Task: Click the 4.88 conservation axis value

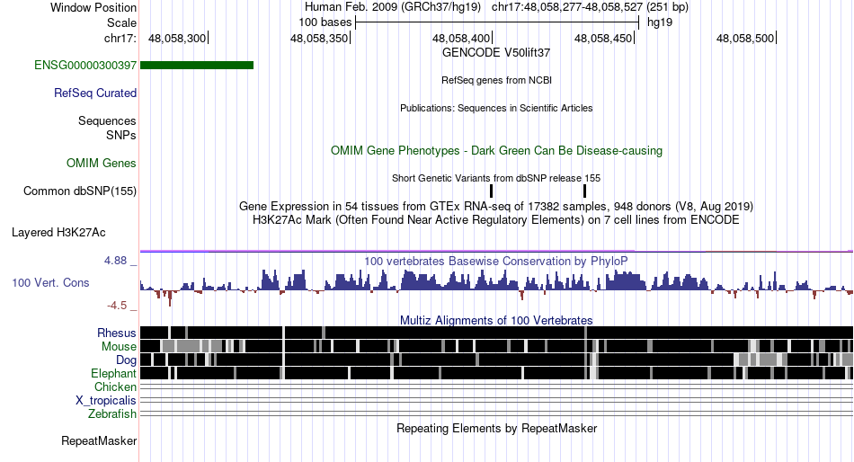Action: pyautogui.click(x=115, y=261)
